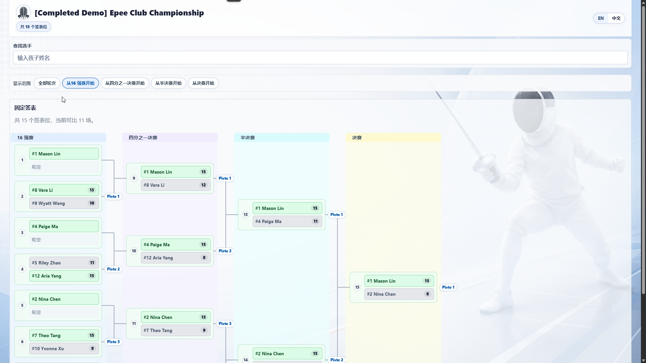
Task: Click Piste 2 tag beside match 10
Action: point(225,251)
